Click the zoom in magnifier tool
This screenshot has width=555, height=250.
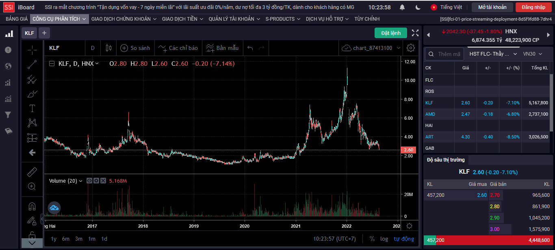(x=32, y=186)
